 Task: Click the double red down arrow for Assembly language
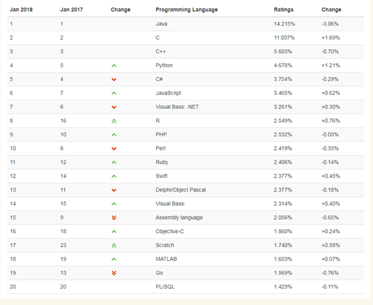point(114,218)
